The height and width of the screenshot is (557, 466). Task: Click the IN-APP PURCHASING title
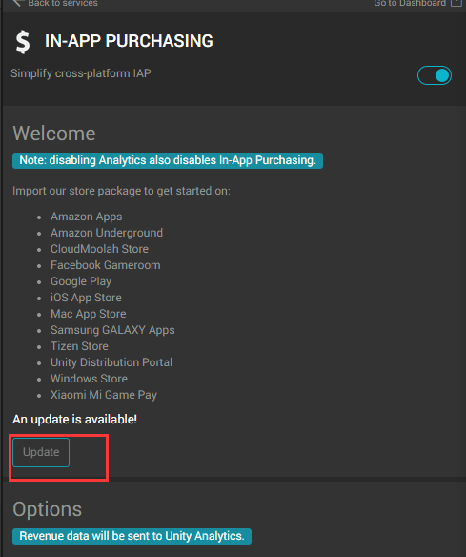point(129,41)
